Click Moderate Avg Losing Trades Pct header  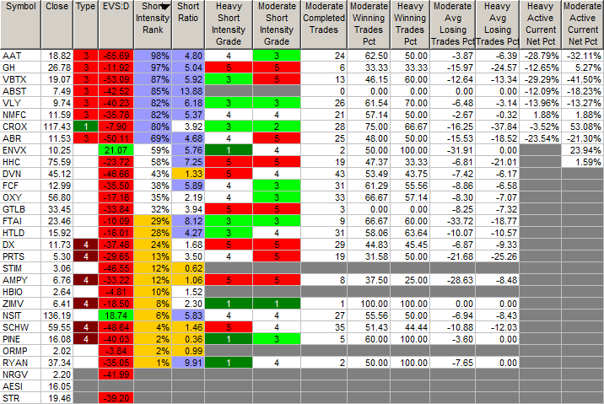tap(453, 24)
